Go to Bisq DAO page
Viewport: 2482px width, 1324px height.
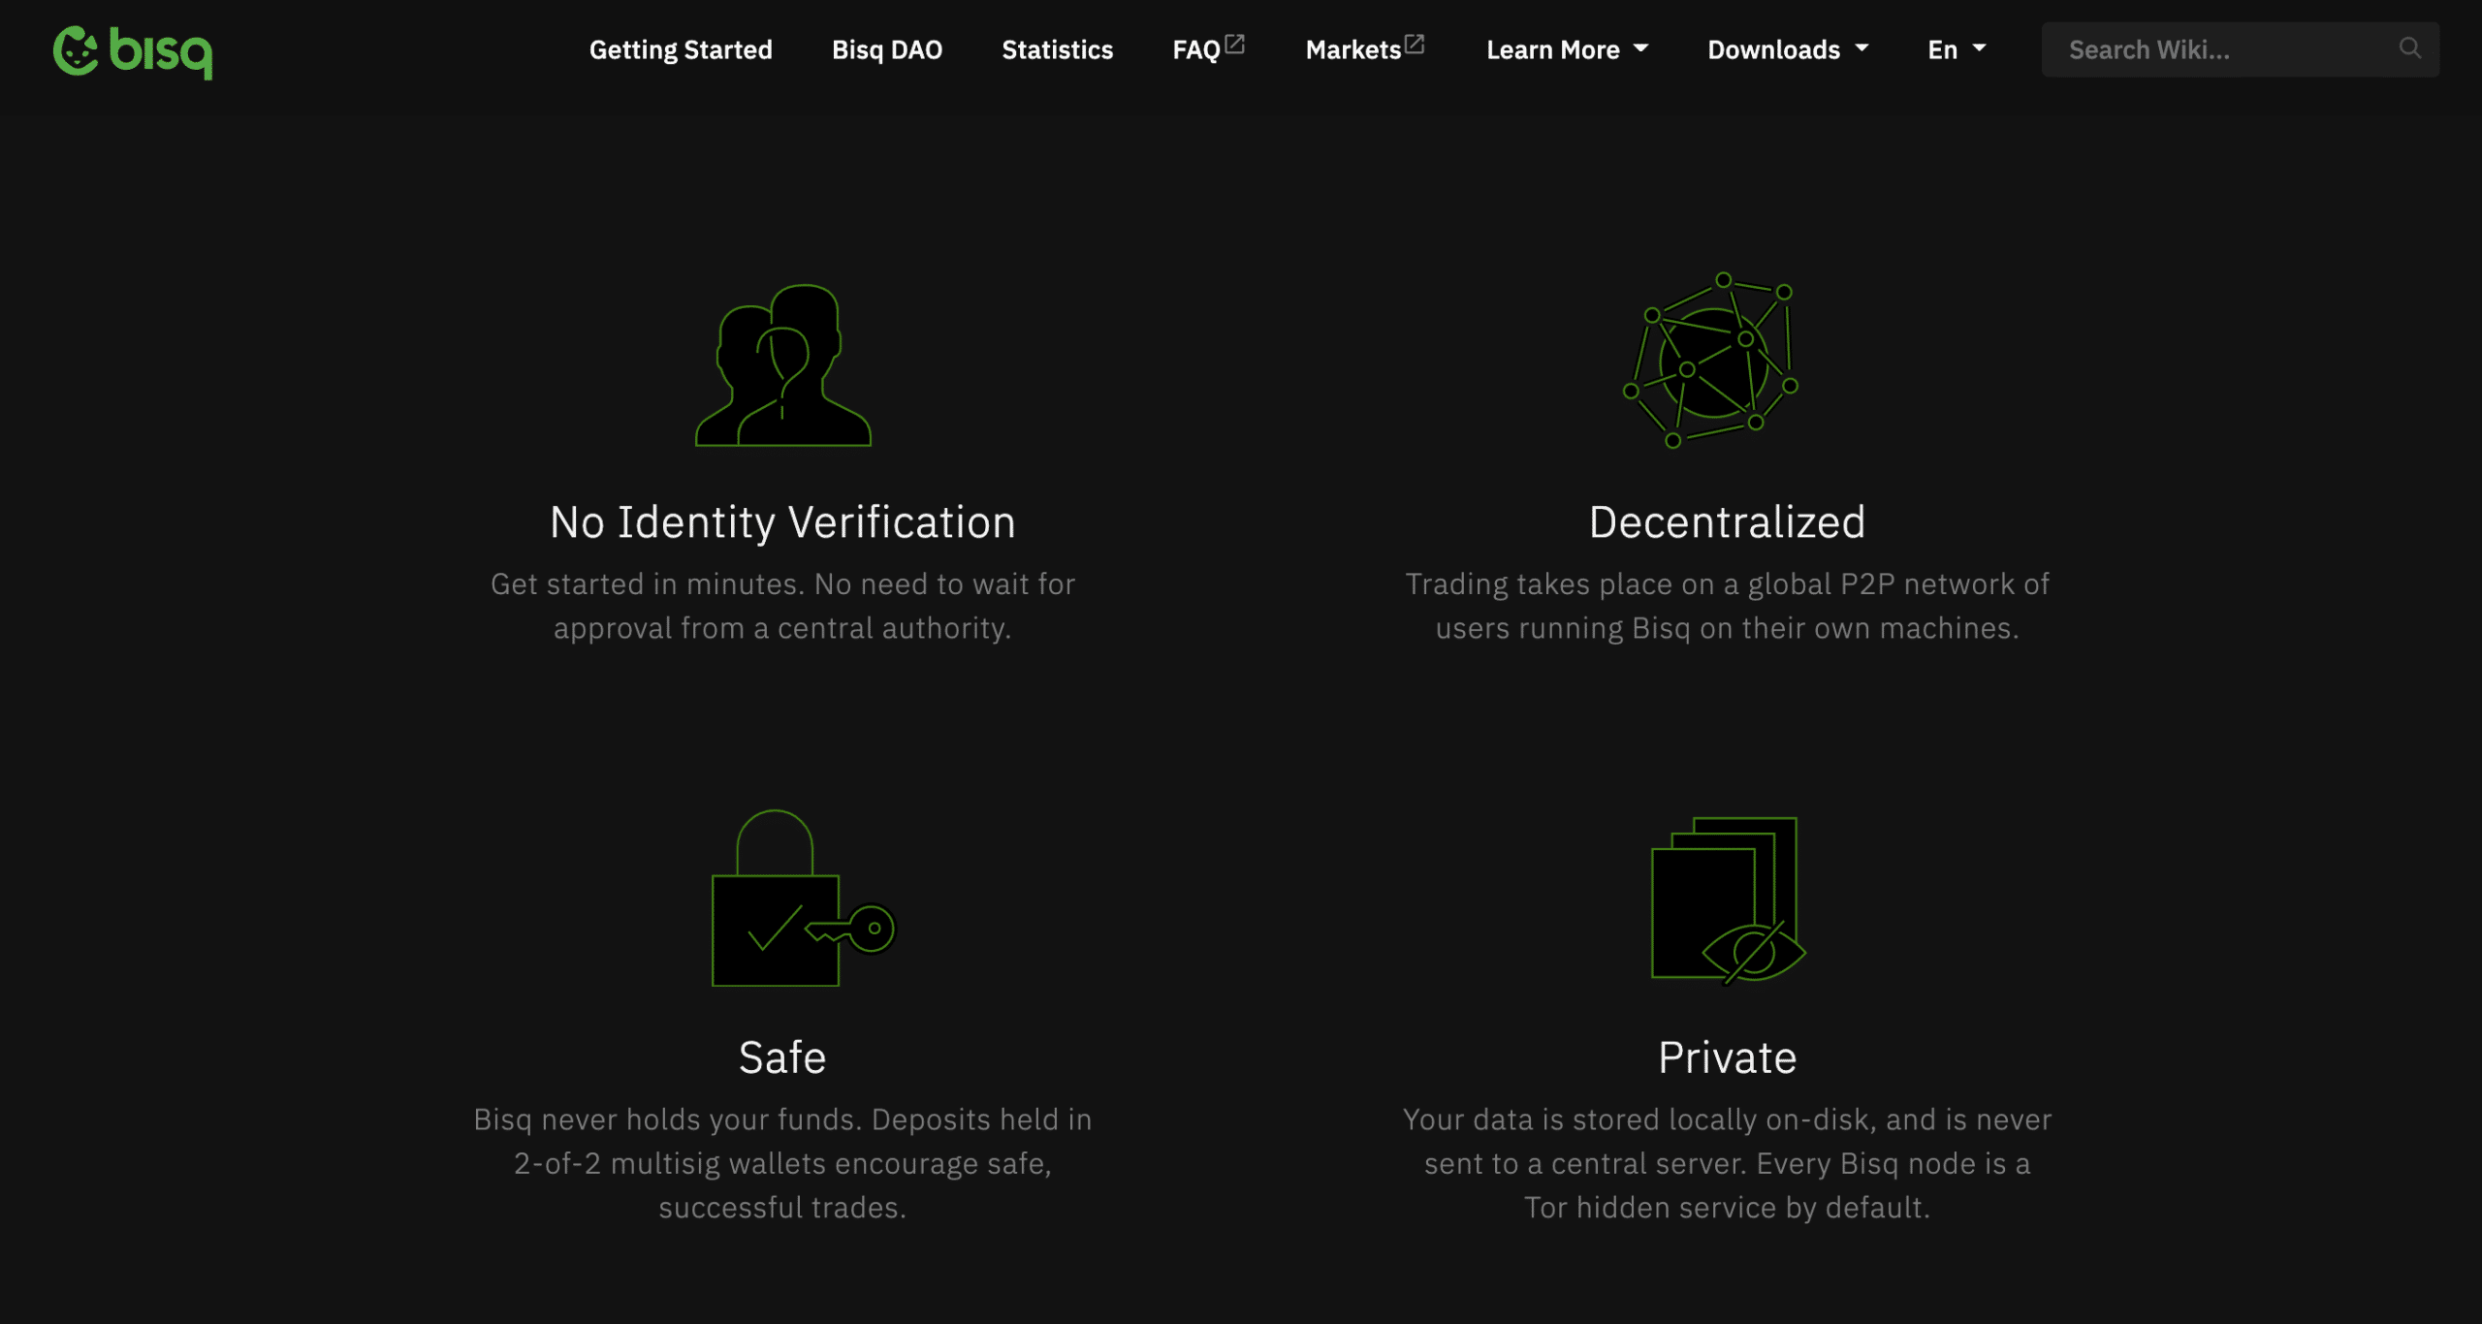[x=887, y=49]
